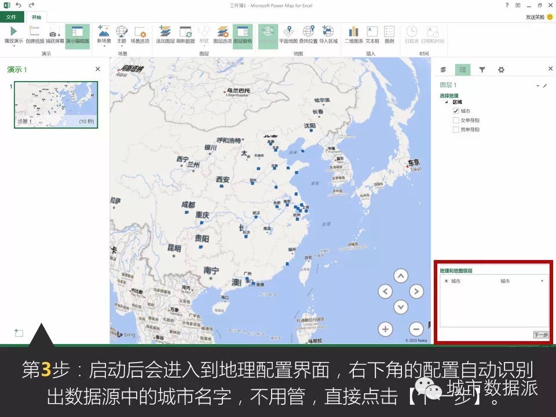Click the 刷新数据 refresh data icon
The height and width of the screenshot is (417, 556).
click(x=185, y=31)
